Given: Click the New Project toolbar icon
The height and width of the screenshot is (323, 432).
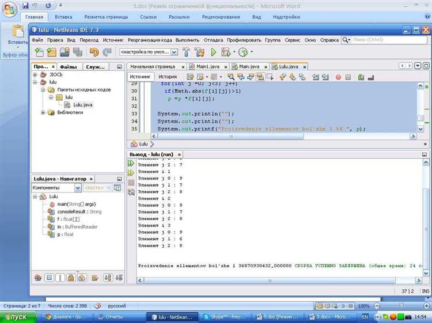Looking at the screenshot, I should tap(51, 52).
